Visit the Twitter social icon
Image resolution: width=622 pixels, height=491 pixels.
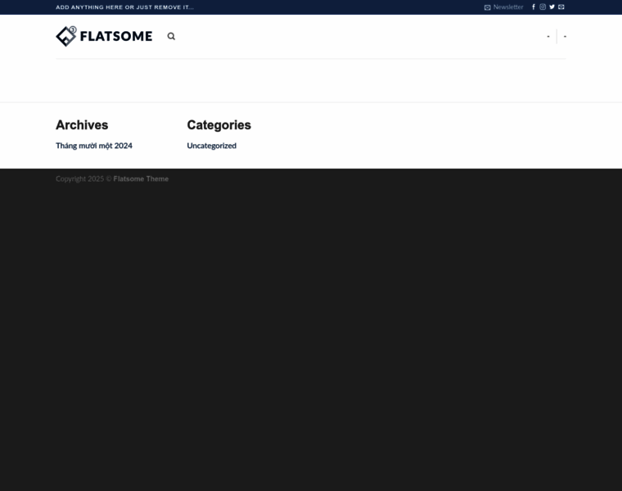(552, 7)
